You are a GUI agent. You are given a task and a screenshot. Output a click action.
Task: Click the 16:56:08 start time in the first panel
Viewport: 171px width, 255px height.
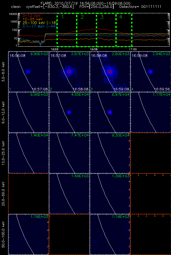pyautogui.click(x=17, y=56)
